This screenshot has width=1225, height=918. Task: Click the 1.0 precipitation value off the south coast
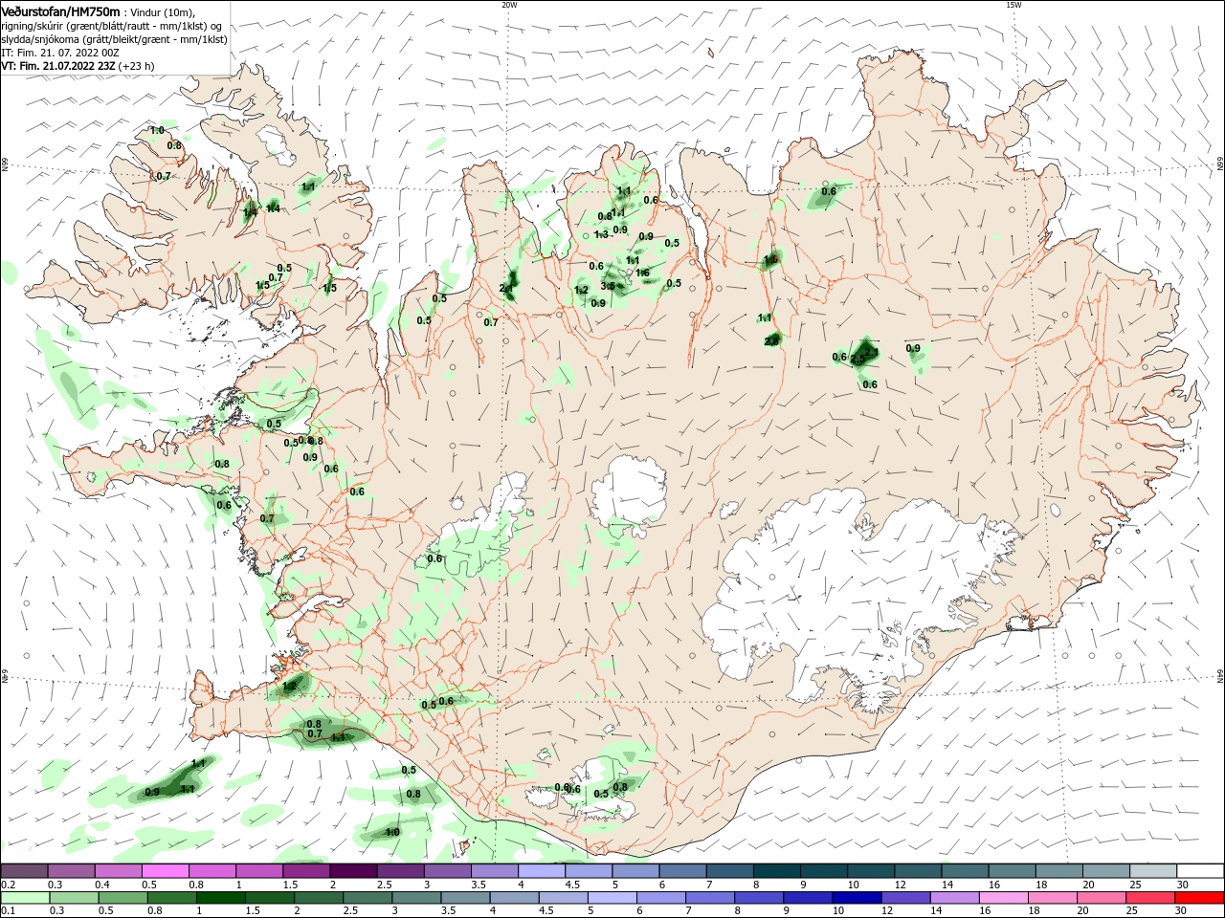tap(392, 832)
